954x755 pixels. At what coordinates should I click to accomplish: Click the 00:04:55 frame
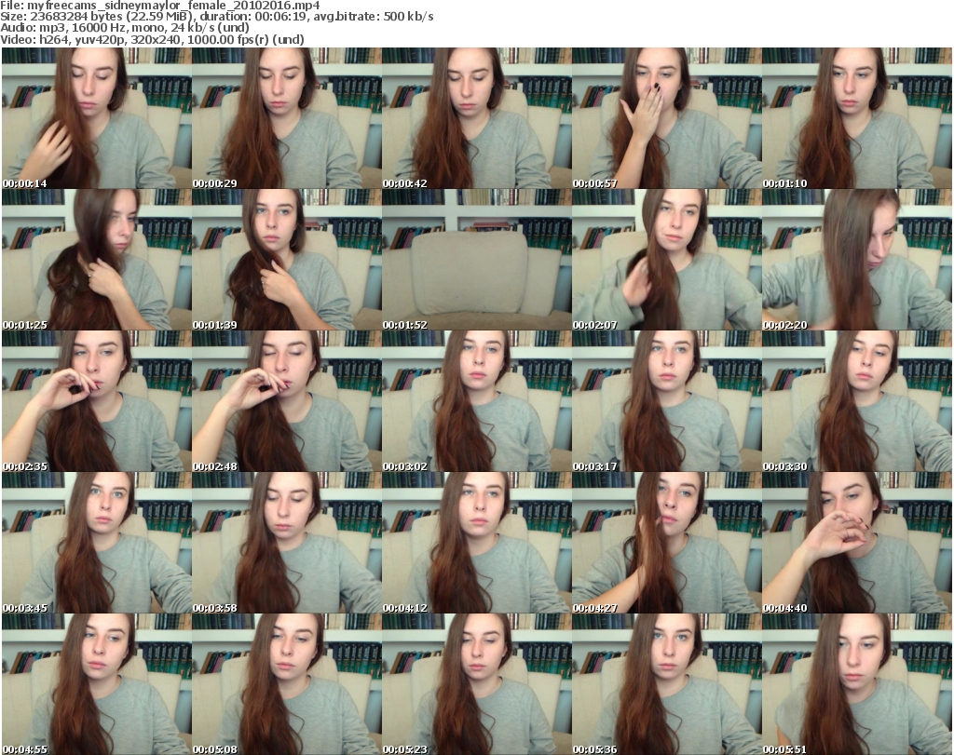pyautogui.click(x=97, y=684)
